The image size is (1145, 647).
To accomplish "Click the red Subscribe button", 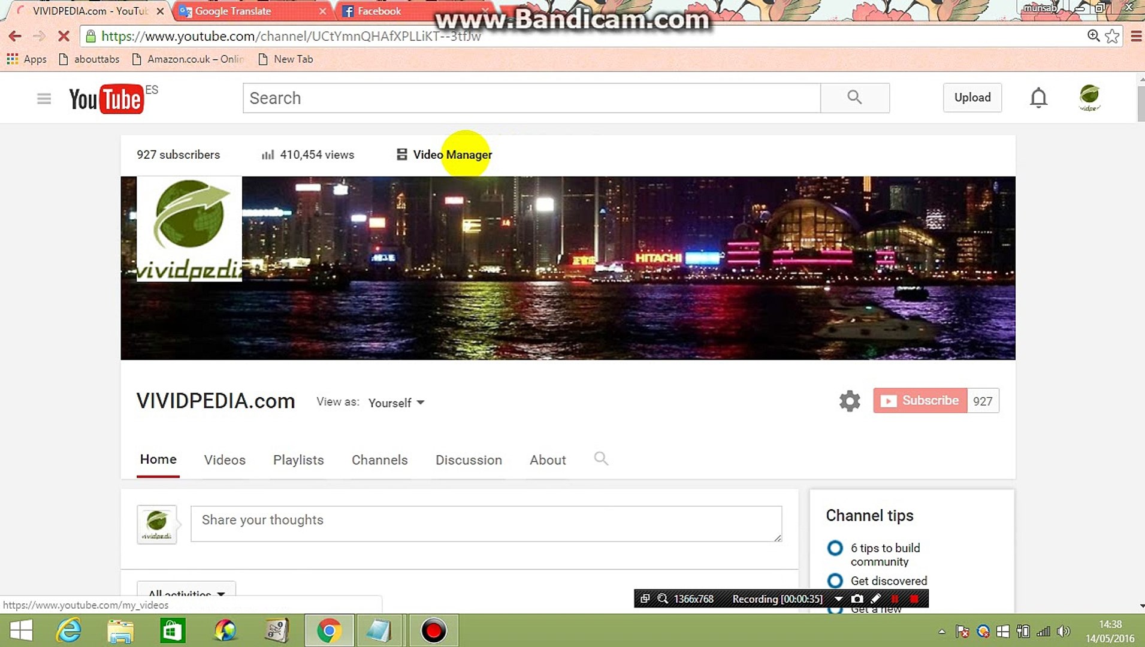I will point(920,401).
